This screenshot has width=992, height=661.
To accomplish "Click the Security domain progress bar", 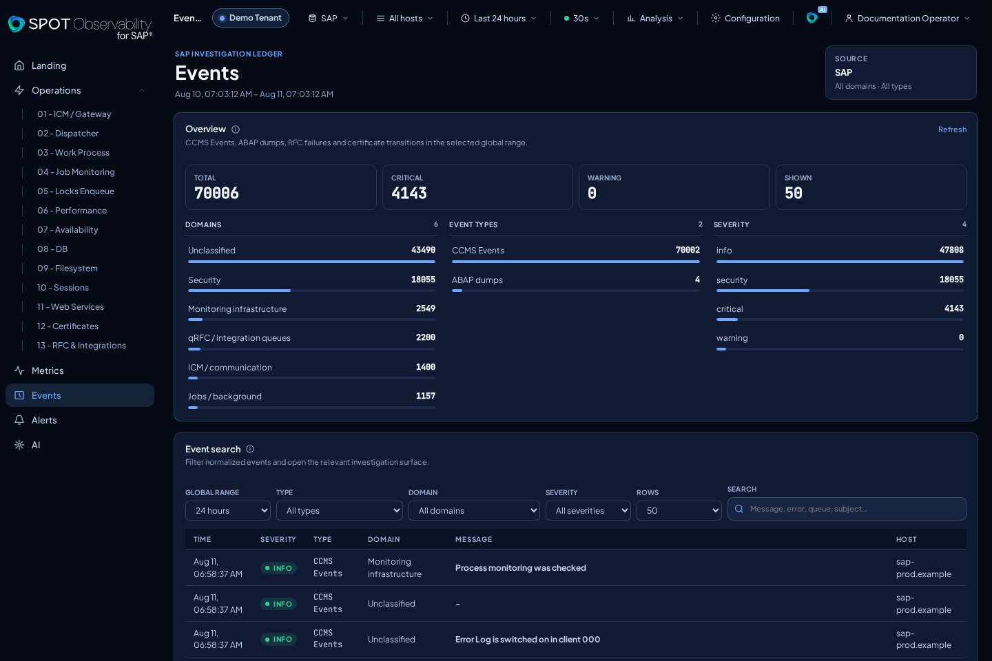I will [x=311, y=291].
